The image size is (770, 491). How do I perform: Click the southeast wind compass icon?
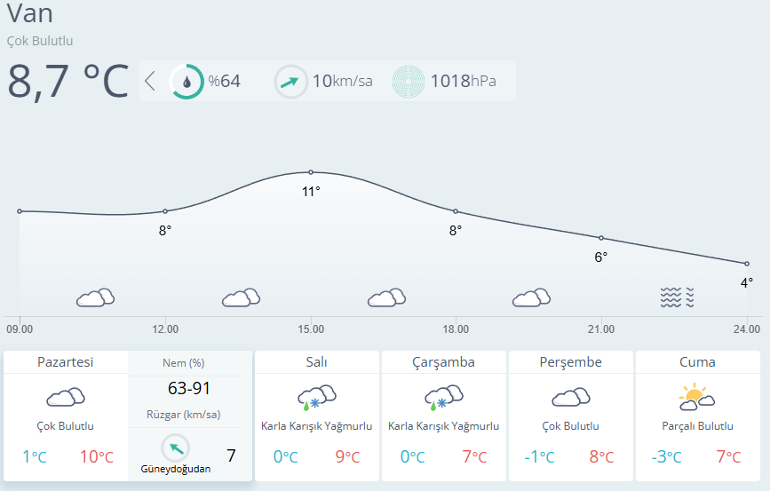pos(176,448)
